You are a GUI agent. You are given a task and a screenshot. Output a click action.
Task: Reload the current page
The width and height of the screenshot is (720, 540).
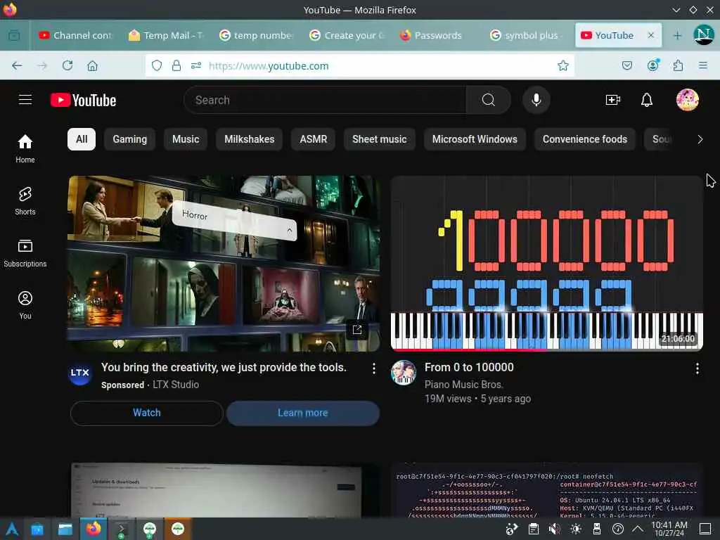coord(67,65)
